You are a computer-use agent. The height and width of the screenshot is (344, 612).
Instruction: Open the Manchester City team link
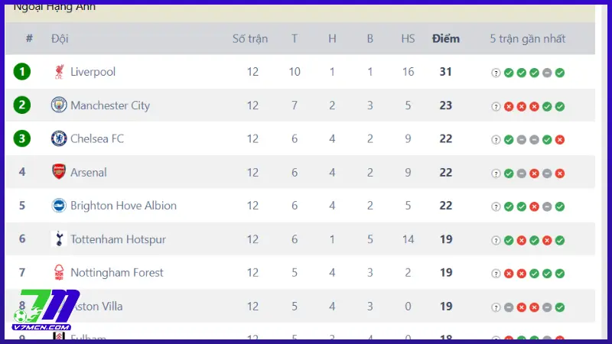click(x=110, y=105)
